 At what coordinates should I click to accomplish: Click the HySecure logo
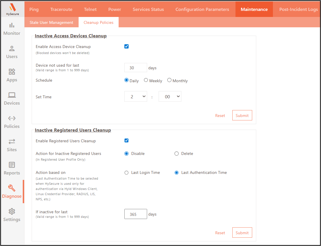[x=12, y=9]
